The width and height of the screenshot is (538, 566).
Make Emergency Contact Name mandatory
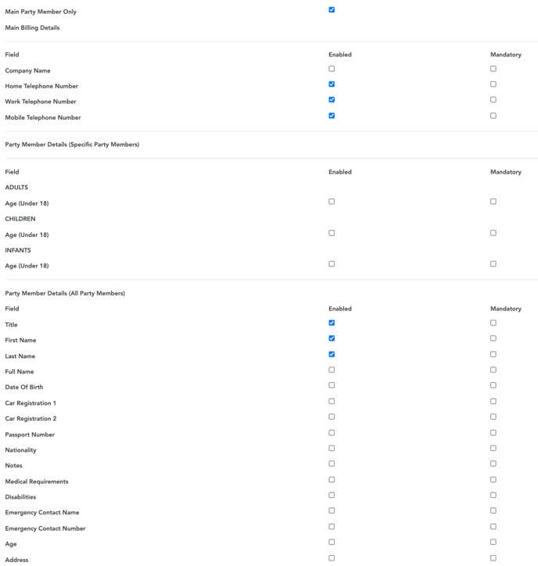click(493, 510)
